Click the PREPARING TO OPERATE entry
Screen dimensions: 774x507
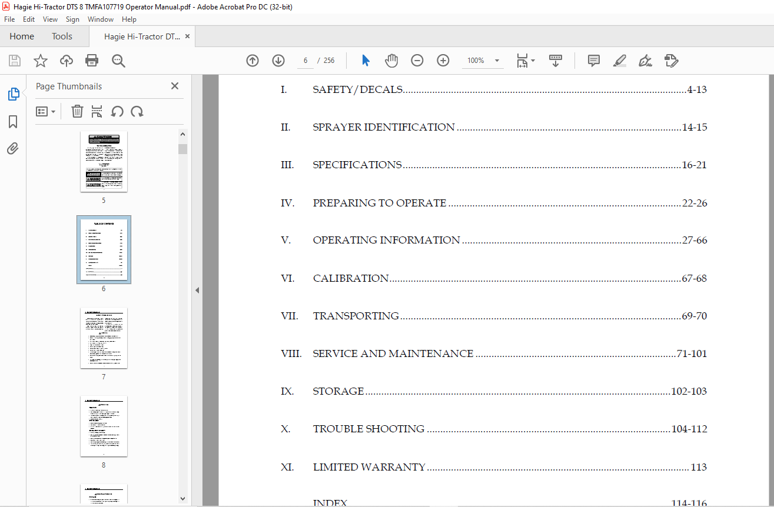point(494,203)
